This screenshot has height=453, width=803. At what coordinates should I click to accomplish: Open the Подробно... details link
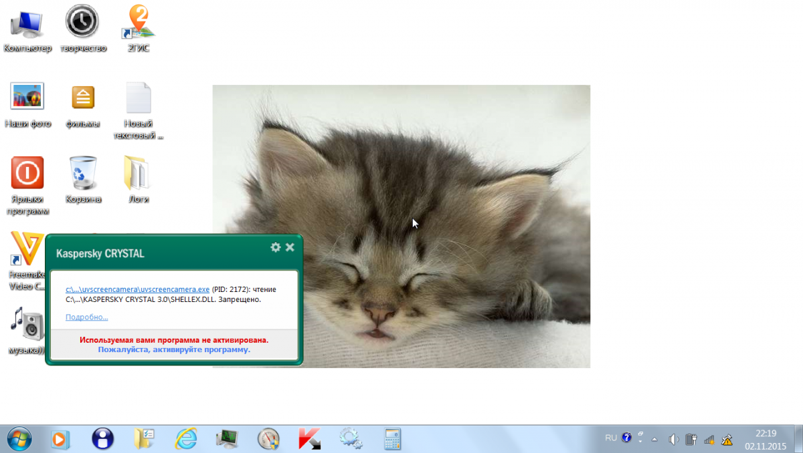86,317
